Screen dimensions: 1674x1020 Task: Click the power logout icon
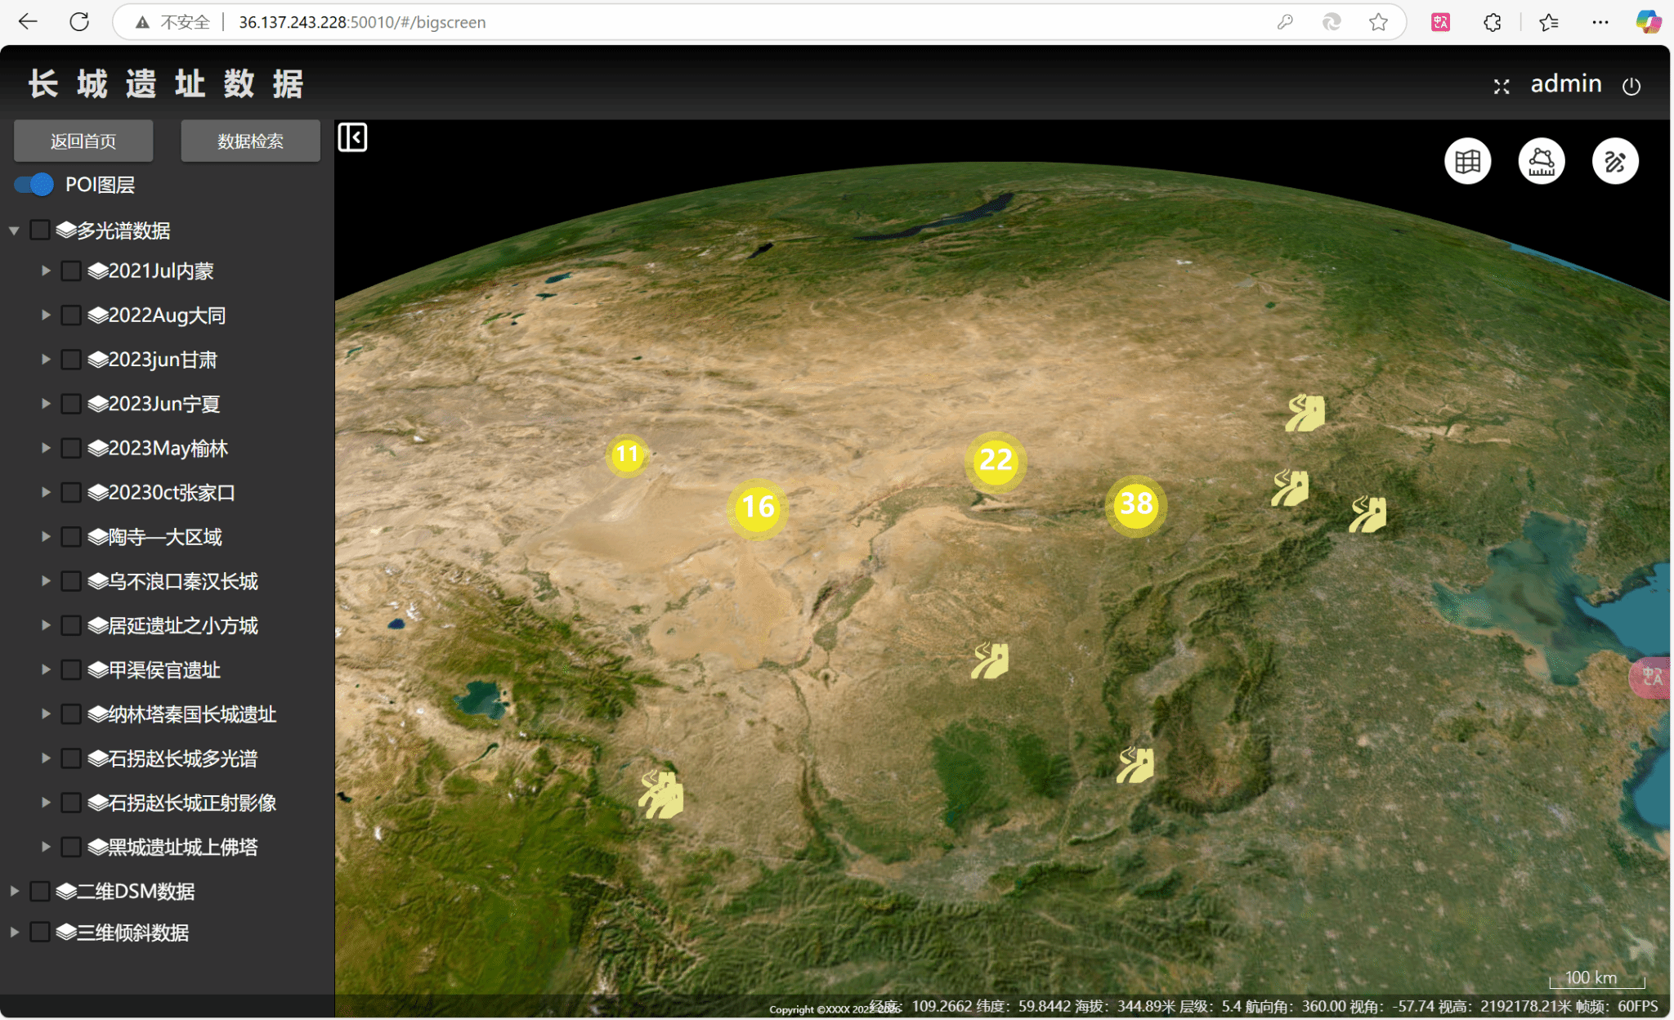pyautogui.click(x=1631, y=86)
